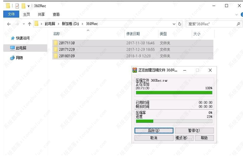Viewport: 243px width, 161px height.
Task: Switch to the 查看 ribbon tab
Action: click(x=56, y=14)
